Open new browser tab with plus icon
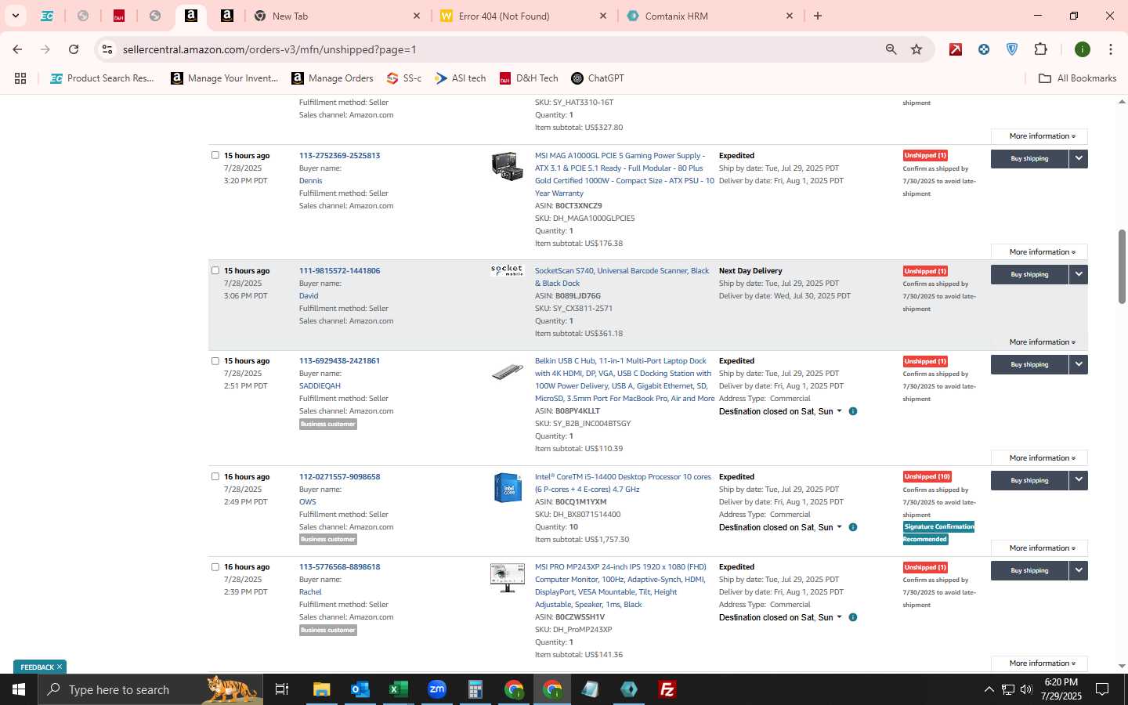The image size is (1128, 705). pyautogui.click(x=817, y=16)
